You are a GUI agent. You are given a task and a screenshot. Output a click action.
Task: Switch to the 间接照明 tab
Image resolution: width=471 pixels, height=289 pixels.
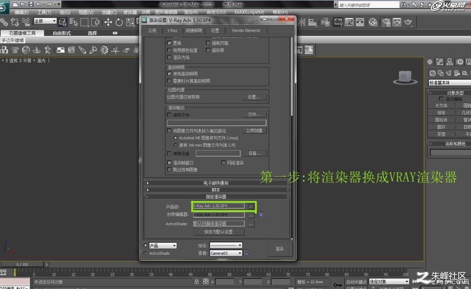tap(194, 30)
